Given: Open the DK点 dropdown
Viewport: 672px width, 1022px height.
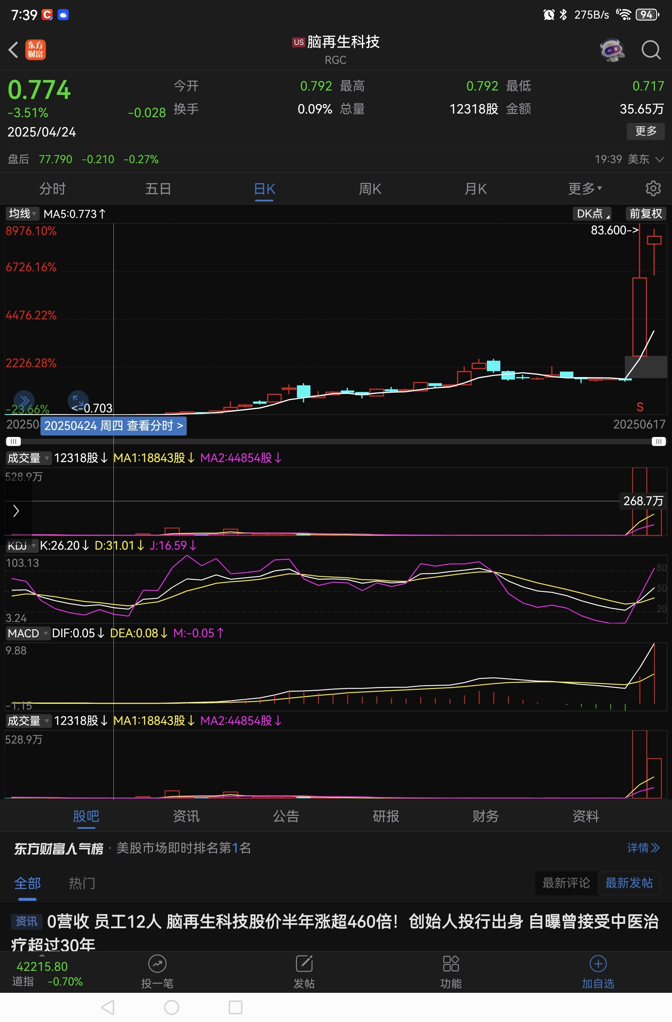Looking at the screenshot, I should click(x=592, y=214).
